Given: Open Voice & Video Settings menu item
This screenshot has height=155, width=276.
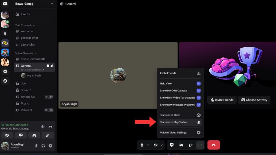Looking at the screenshot, I should [x=180, y=132].
